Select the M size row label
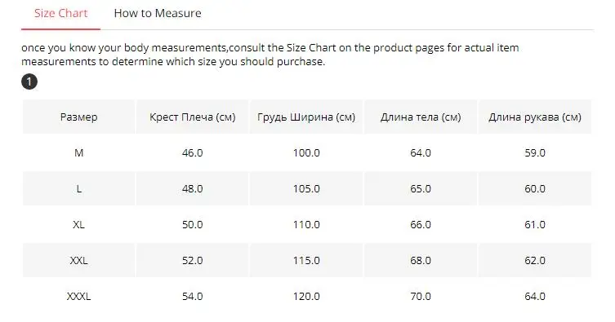 coord(79,153)
